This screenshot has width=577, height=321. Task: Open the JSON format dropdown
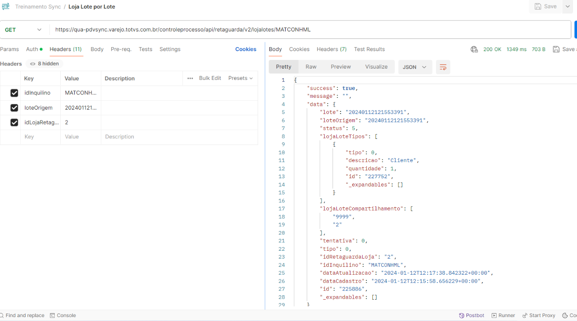click(415, 67)
